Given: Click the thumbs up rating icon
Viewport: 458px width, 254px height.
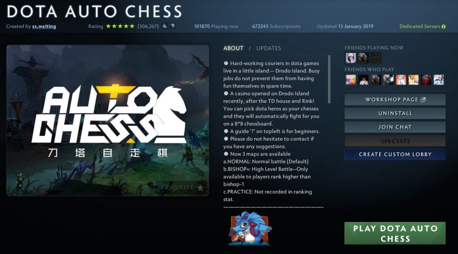Looking at the screenshot, I should 165,26.
